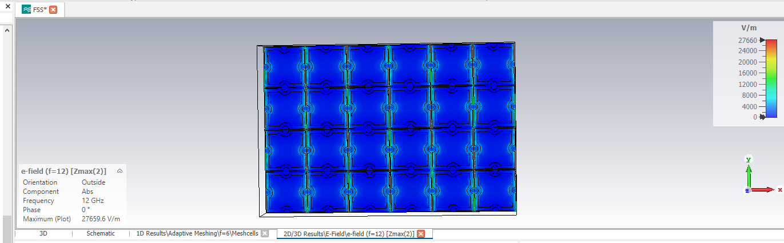Close the left side panel with X
Image resolution: width=784 pixels, height=243 pixels.
(7, 6)
